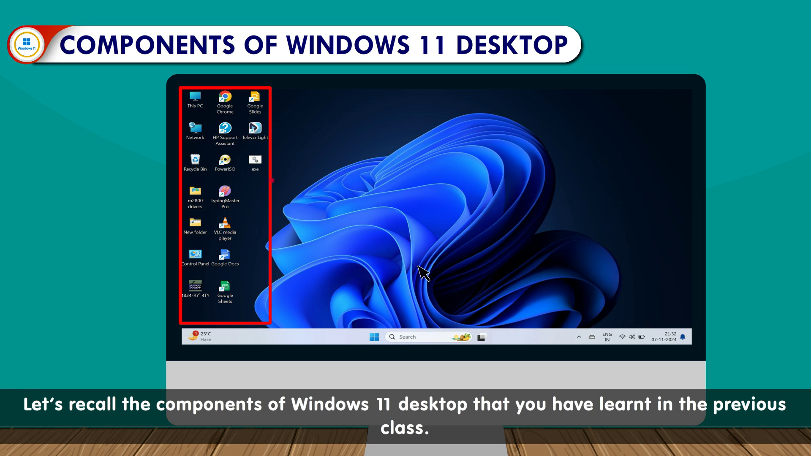Open the volume speaker tray icon
811x456 pixels.
coord(632,337)
